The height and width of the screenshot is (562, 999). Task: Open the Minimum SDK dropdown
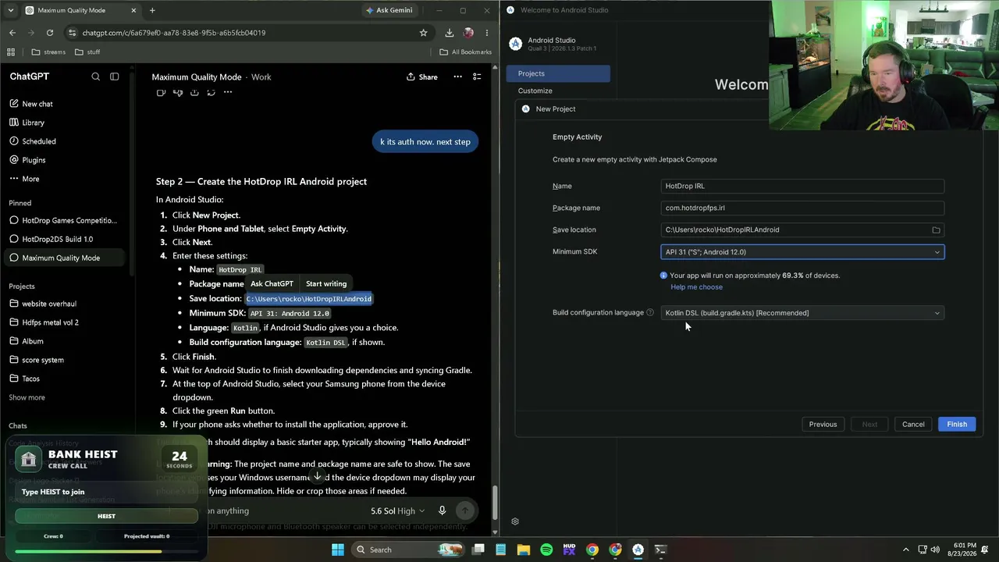click(x=802, y=252)
